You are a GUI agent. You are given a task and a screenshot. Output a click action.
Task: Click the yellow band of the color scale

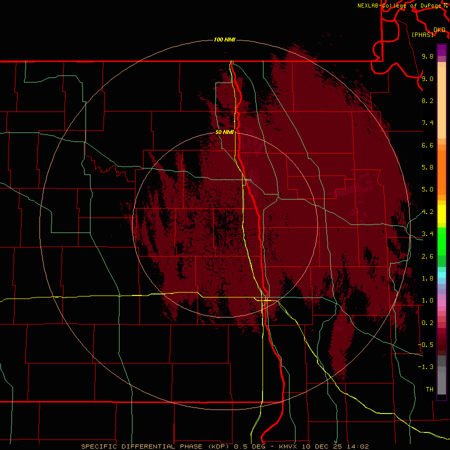(441, 214)
